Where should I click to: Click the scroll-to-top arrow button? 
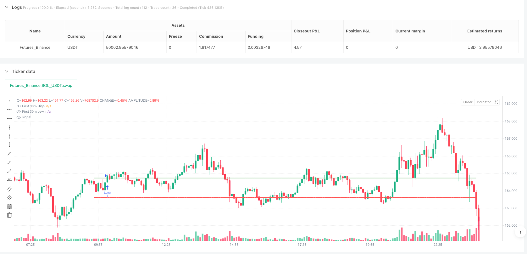click(x=520, y=232)
